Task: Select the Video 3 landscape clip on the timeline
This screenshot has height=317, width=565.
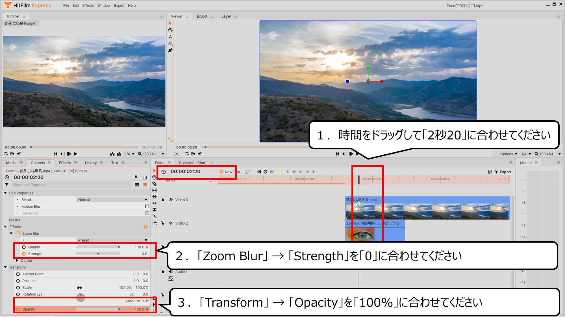Action: 428,208
